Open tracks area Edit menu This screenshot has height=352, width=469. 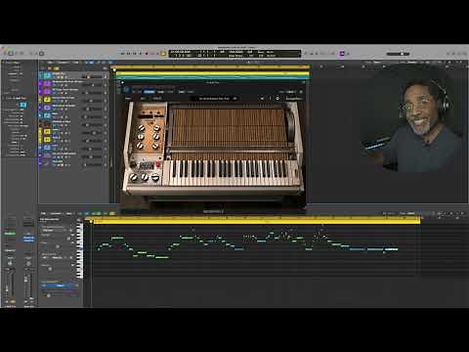pos(50,63)
